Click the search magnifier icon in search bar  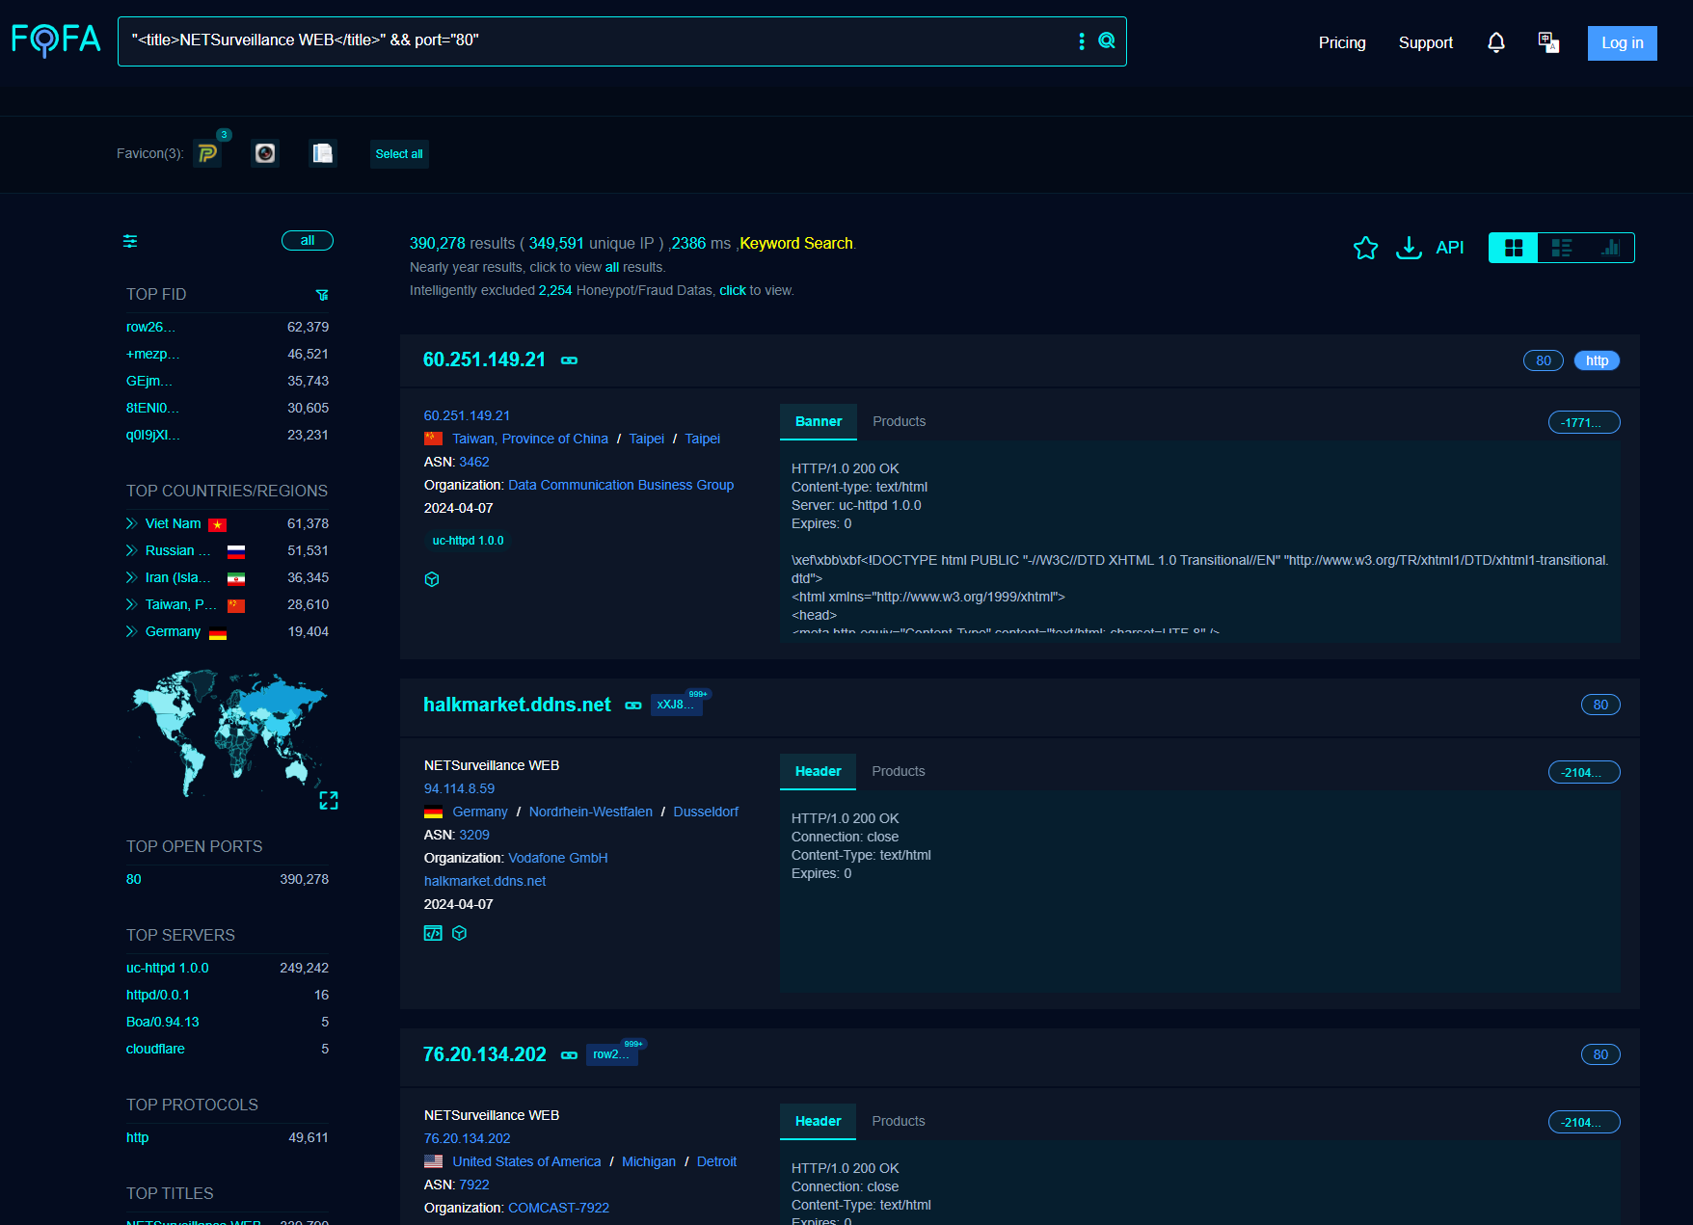[1107, 40]
